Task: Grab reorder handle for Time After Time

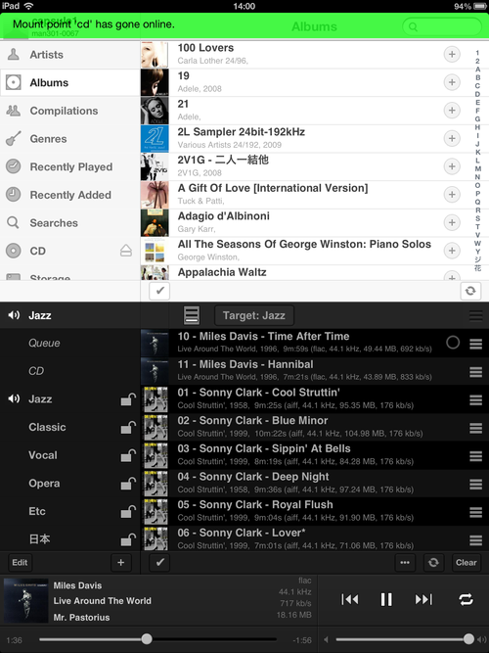Action: pyautogui.click(x=475, y=344)
